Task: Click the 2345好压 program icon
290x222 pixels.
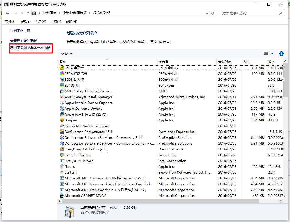Action: coord(62,85)
